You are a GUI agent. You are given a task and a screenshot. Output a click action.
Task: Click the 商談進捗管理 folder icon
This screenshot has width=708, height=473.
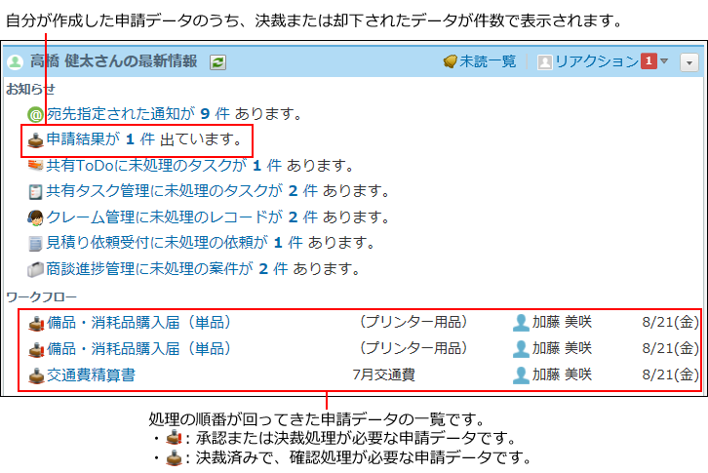(x=35, y=269)
